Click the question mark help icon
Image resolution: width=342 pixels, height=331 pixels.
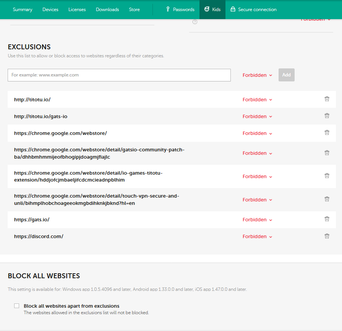tap(195, 22)
